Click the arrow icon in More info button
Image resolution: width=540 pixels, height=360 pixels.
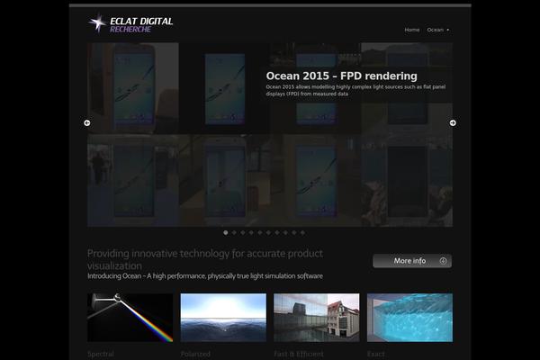pyautogui.click(x=443, y=261)
